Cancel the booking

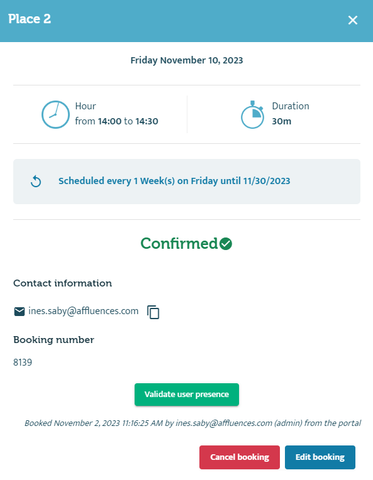[x=240, y=457]
